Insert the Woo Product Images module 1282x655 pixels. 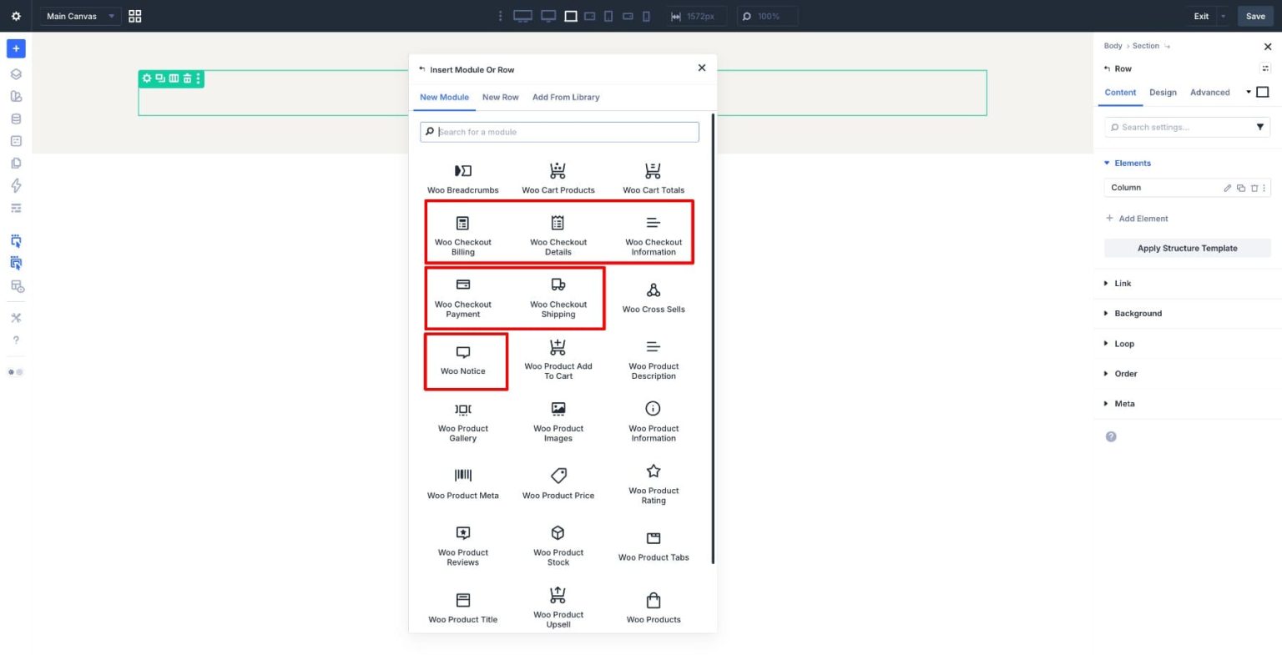[x=558, y=422]
